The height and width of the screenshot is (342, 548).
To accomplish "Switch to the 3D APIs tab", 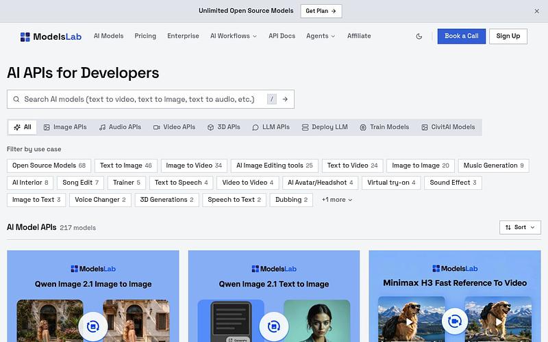I will 224,127.
